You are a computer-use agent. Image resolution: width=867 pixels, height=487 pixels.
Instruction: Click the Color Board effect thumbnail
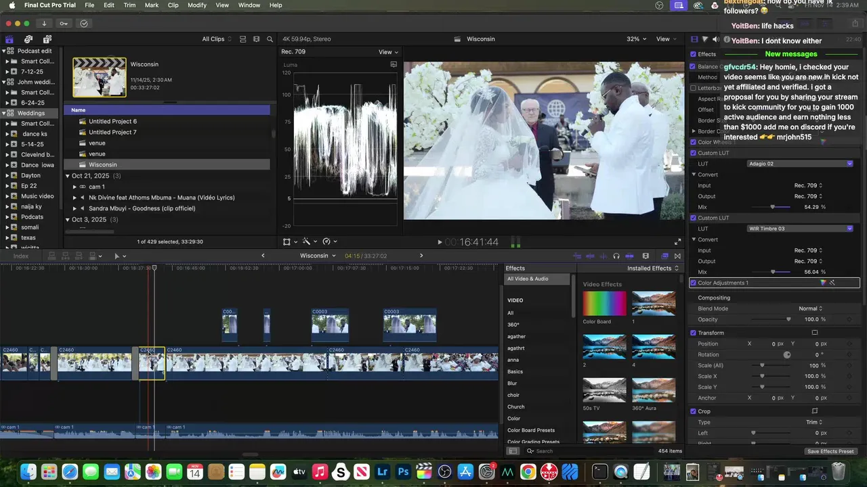[604, 304]
